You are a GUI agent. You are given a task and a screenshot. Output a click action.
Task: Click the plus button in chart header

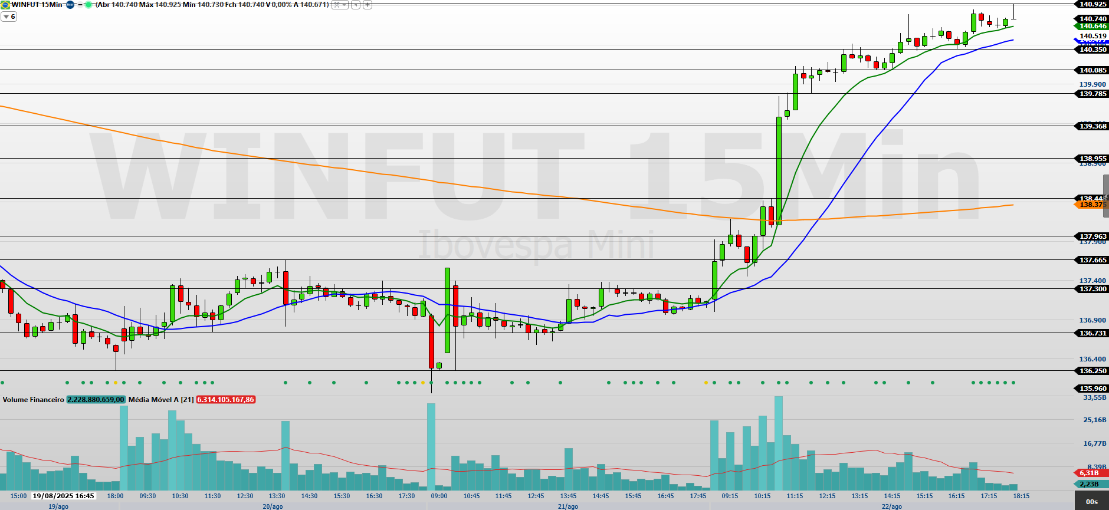pos(367,5)
